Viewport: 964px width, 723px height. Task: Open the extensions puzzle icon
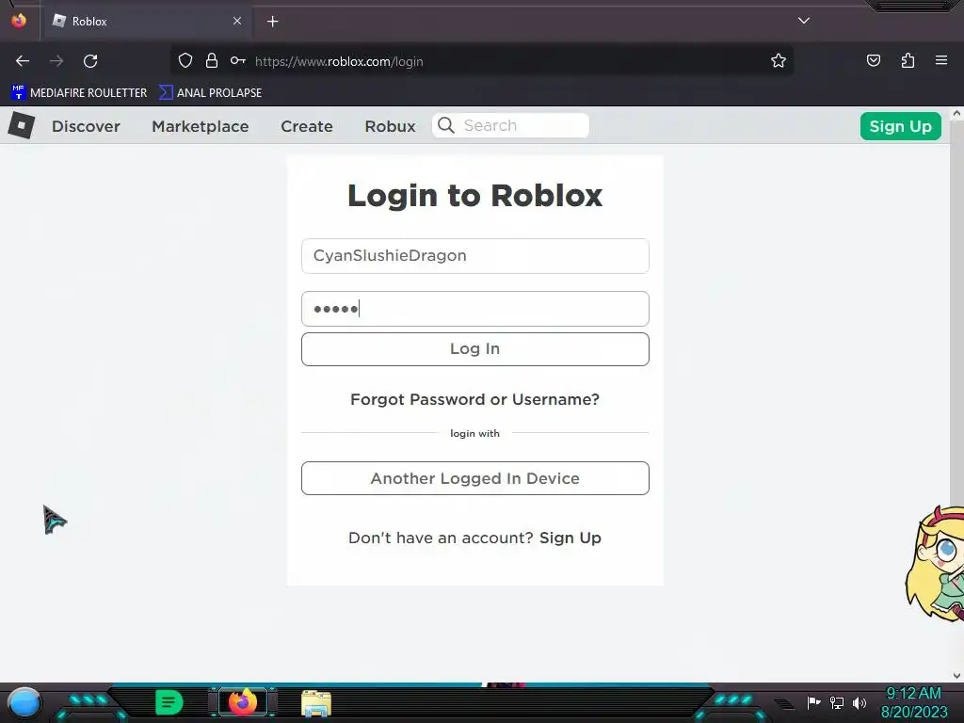pyautogui.click(x=908, y=60)
